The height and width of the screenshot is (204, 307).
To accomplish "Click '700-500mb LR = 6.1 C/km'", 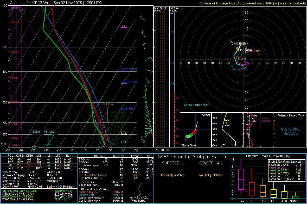I will (x=18, y=199).
